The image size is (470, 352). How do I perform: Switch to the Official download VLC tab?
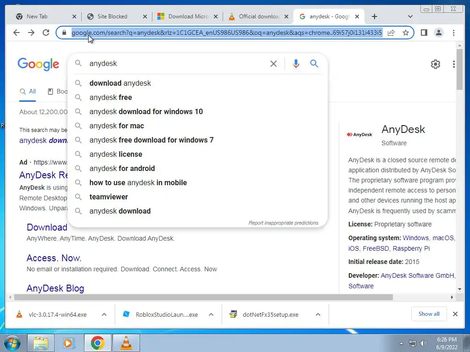(x=259, y=16)
